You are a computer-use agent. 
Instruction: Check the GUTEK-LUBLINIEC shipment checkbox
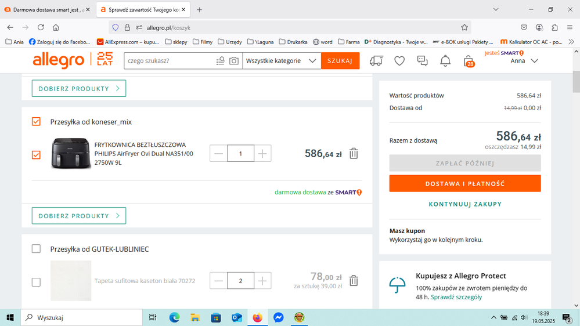[x=36, y=249]
